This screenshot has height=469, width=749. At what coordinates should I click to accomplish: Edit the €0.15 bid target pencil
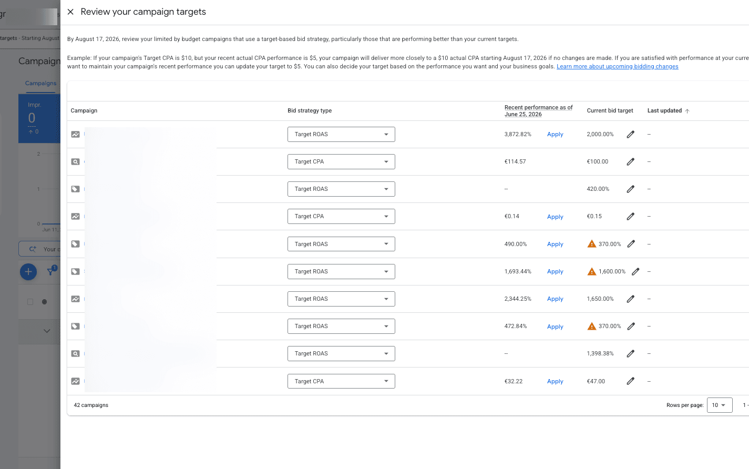pyautogui.click(x=630, y=216)
